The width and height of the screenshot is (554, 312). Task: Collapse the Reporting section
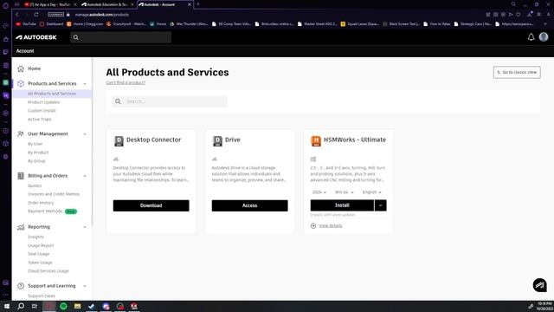(x=85, y=227)
